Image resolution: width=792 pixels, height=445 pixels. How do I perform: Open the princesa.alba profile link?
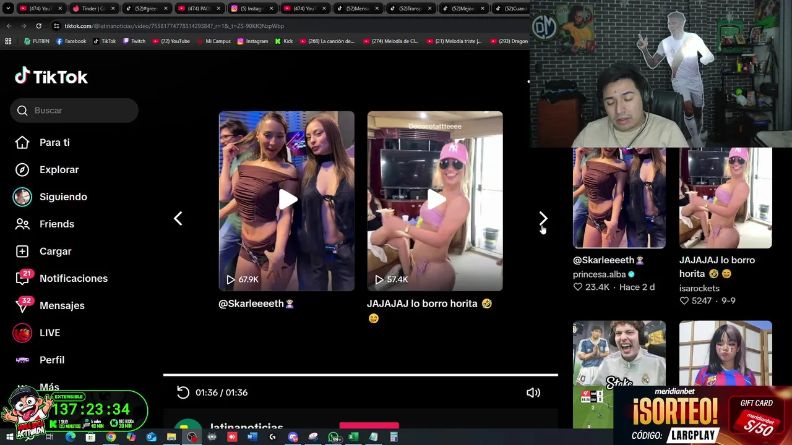click(599, 274)
